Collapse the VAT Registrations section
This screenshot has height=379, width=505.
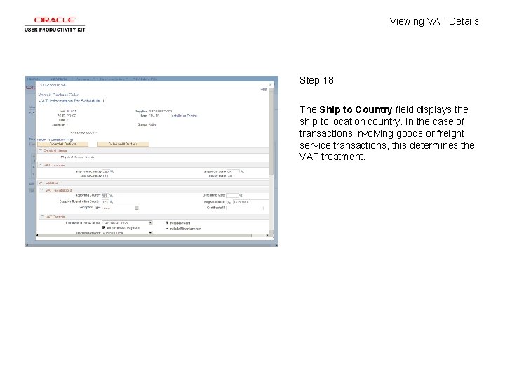pyautogui.click(x=43, y=190)
